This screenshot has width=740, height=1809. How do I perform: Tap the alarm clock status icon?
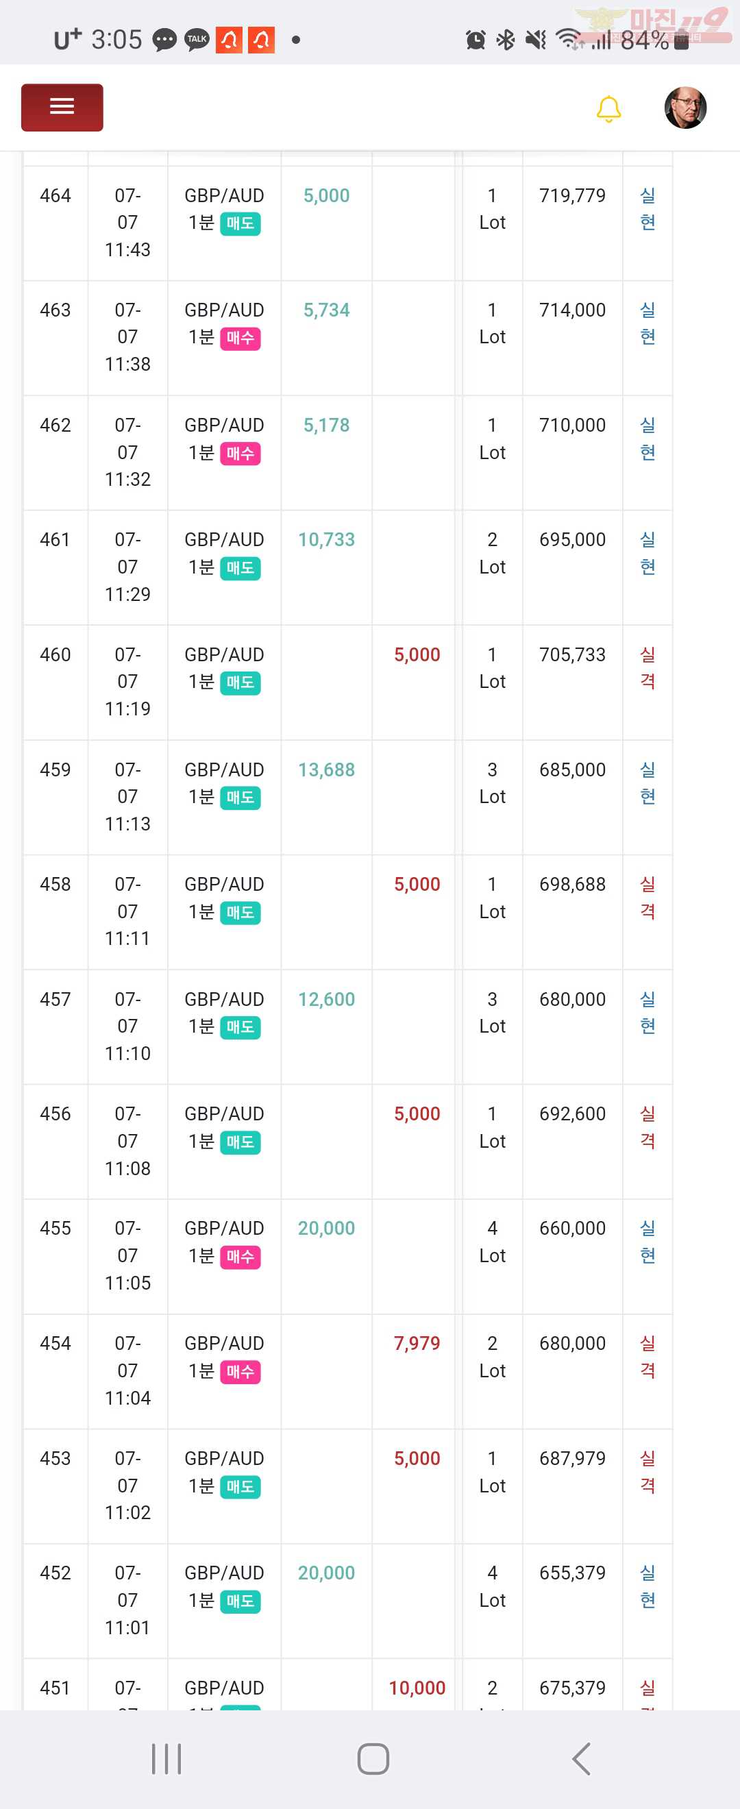point(476,40)
